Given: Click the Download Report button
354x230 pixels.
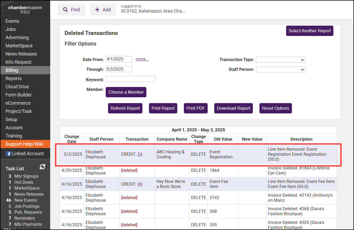Looking at the screenshot, I should coord(233,108).
